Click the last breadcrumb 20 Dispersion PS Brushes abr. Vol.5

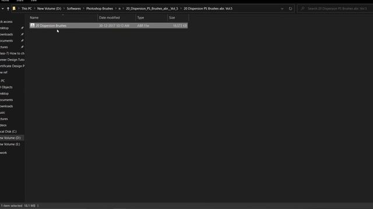(x=208, y=9)
